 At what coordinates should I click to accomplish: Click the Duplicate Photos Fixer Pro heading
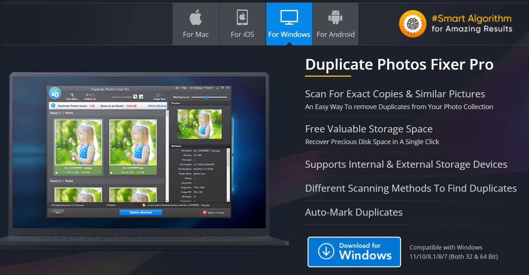click(x=399, y=65)
